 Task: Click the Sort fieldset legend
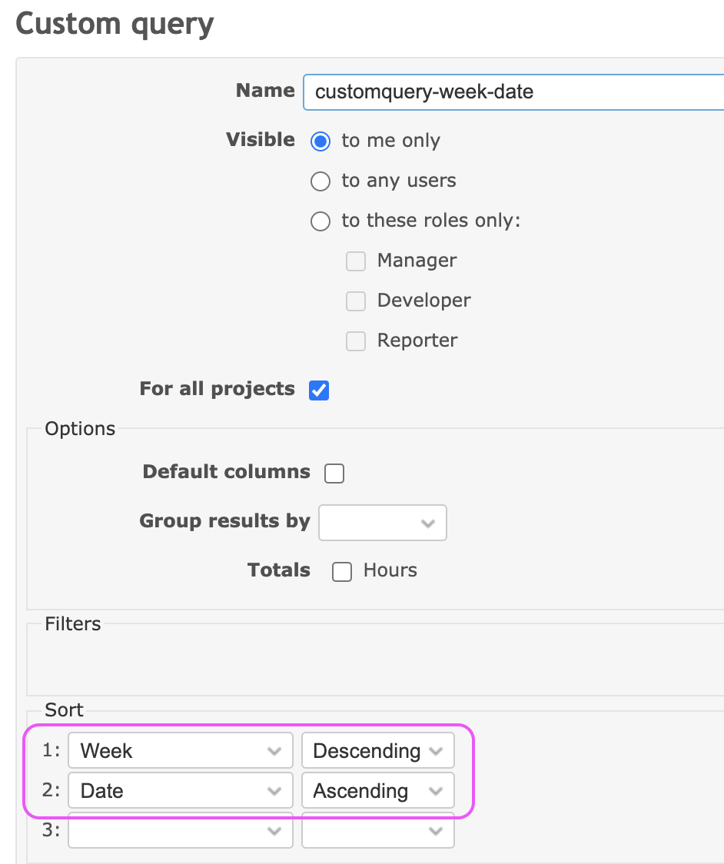64,709
